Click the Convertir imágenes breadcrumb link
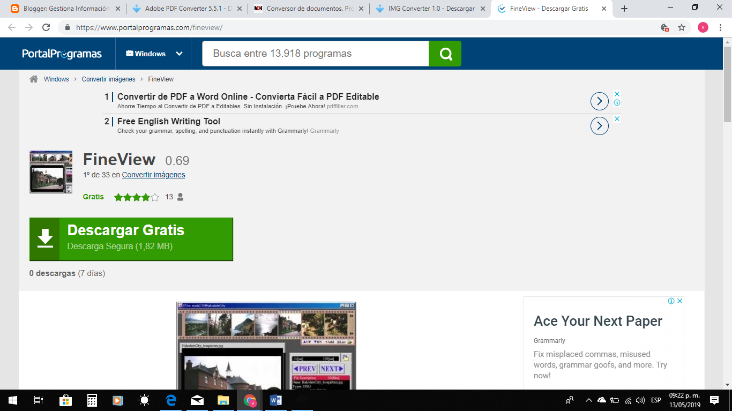 pos(109,79)
